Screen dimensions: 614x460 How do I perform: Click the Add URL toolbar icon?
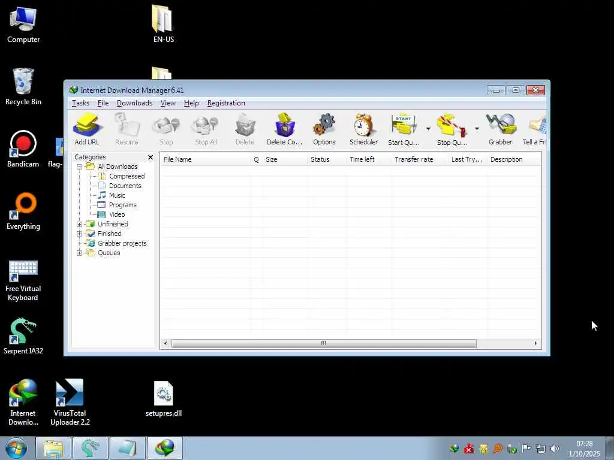[x=87, y=129]
